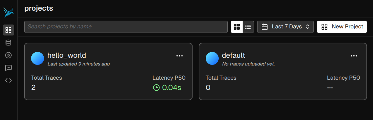Click the green clock latency icon
This screenshot has height=120, width=373.
156,88
